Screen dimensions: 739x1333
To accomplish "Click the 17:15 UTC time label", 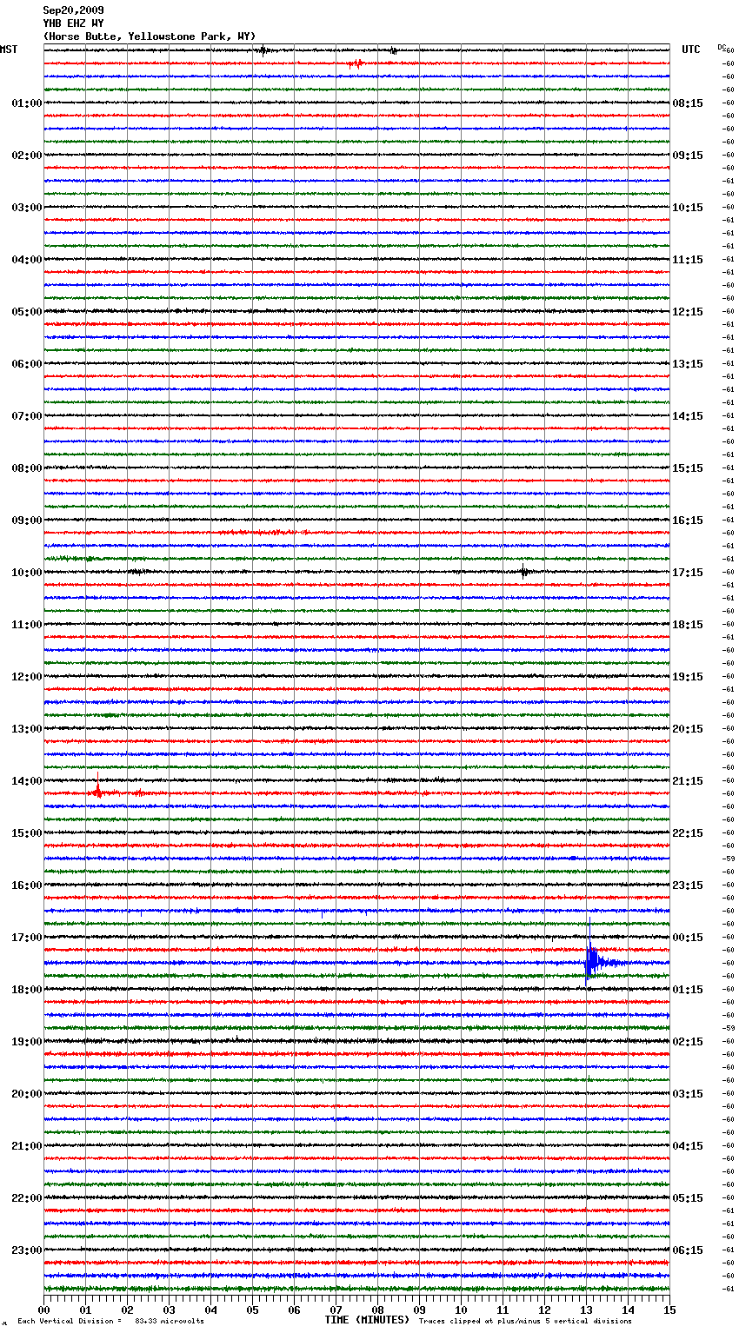I will (x=688, y=572).
